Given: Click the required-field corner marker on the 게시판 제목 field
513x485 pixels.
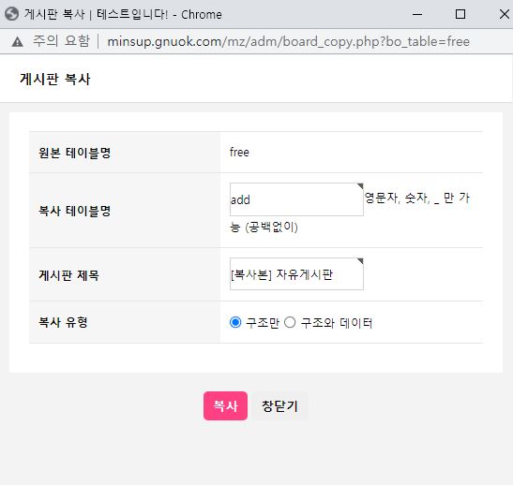Looking at the screenshot, I should click(x=360, y=261).
